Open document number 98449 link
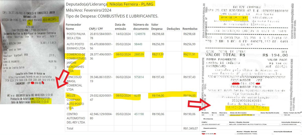This screenshot has width=302, height=135. 138,44
